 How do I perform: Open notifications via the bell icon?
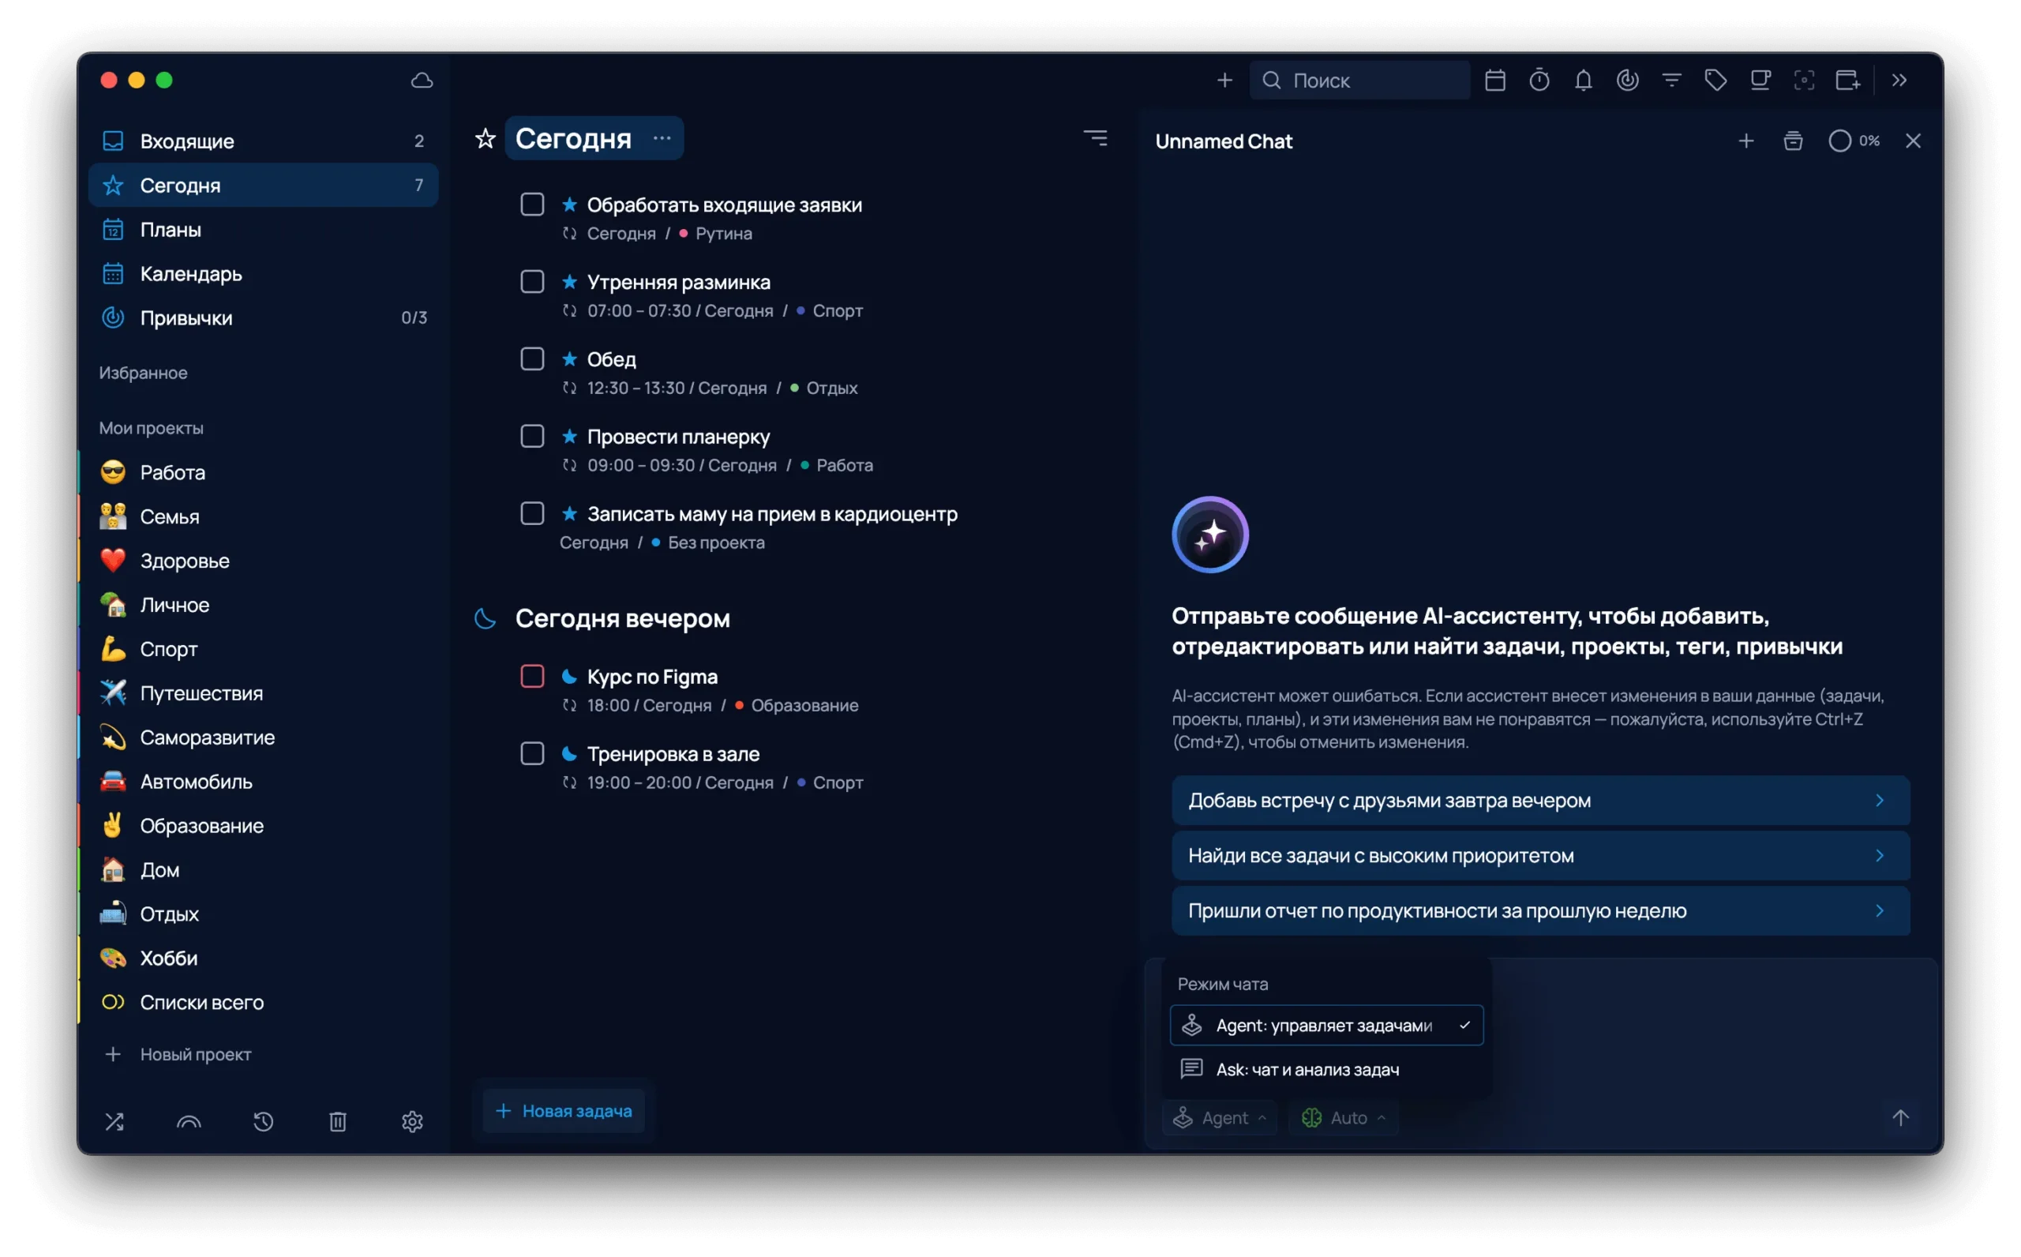[1583, 80]
